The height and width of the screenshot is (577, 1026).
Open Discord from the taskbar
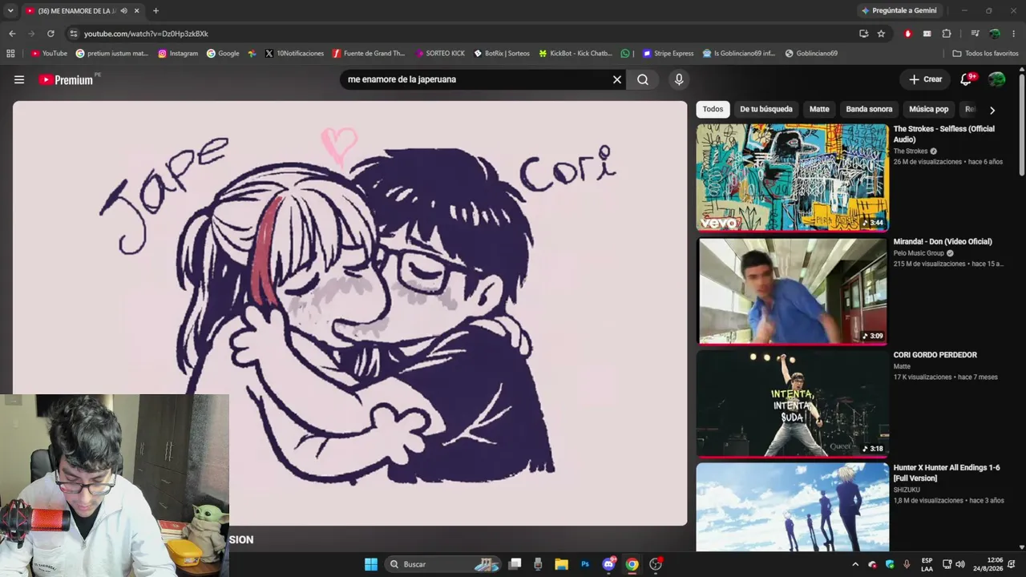(609, 564)
